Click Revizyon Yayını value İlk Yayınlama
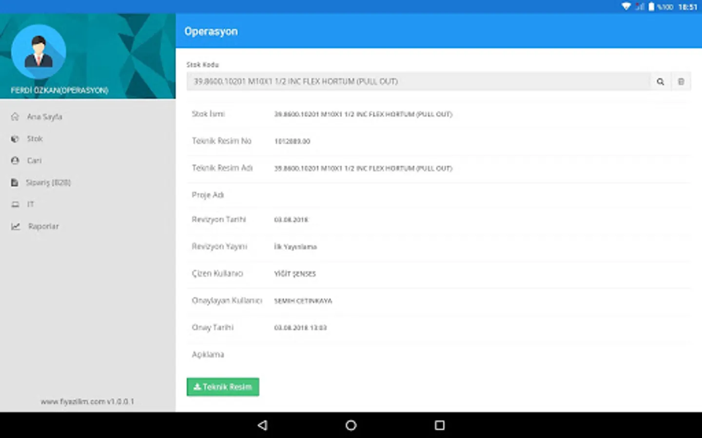Viewport: 702px width, 438px height. 295,247
